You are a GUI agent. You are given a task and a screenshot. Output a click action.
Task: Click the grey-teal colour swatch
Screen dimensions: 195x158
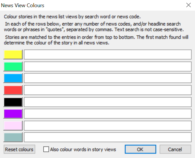pos(13,137)
